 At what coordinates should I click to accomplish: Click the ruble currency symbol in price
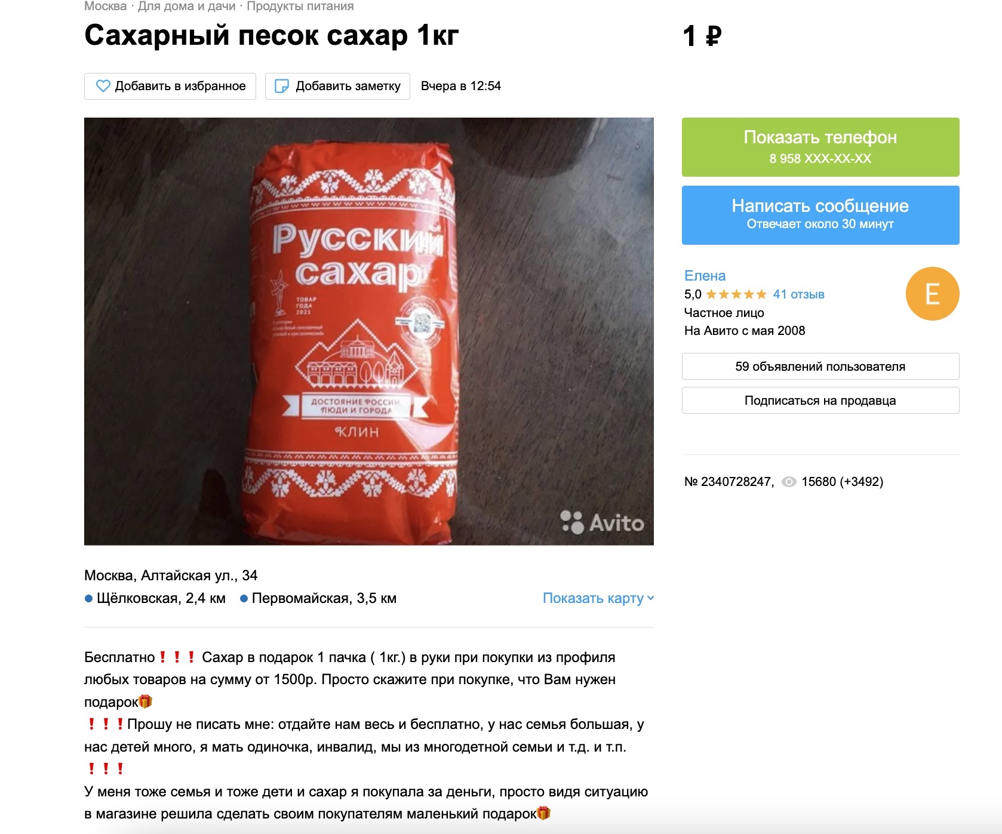[714, 36]
